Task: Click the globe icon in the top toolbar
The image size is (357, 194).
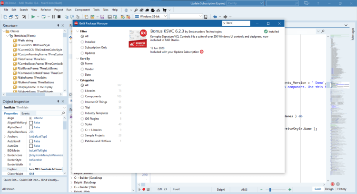Action: [126, 10]
